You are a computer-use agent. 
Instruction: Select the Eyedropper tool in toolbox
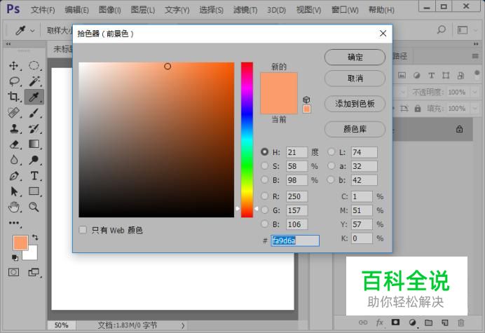(34, 97)
